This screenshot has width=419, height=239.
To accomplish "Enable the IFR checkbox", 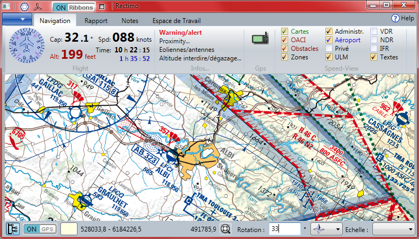I will (x=374, y=48).
